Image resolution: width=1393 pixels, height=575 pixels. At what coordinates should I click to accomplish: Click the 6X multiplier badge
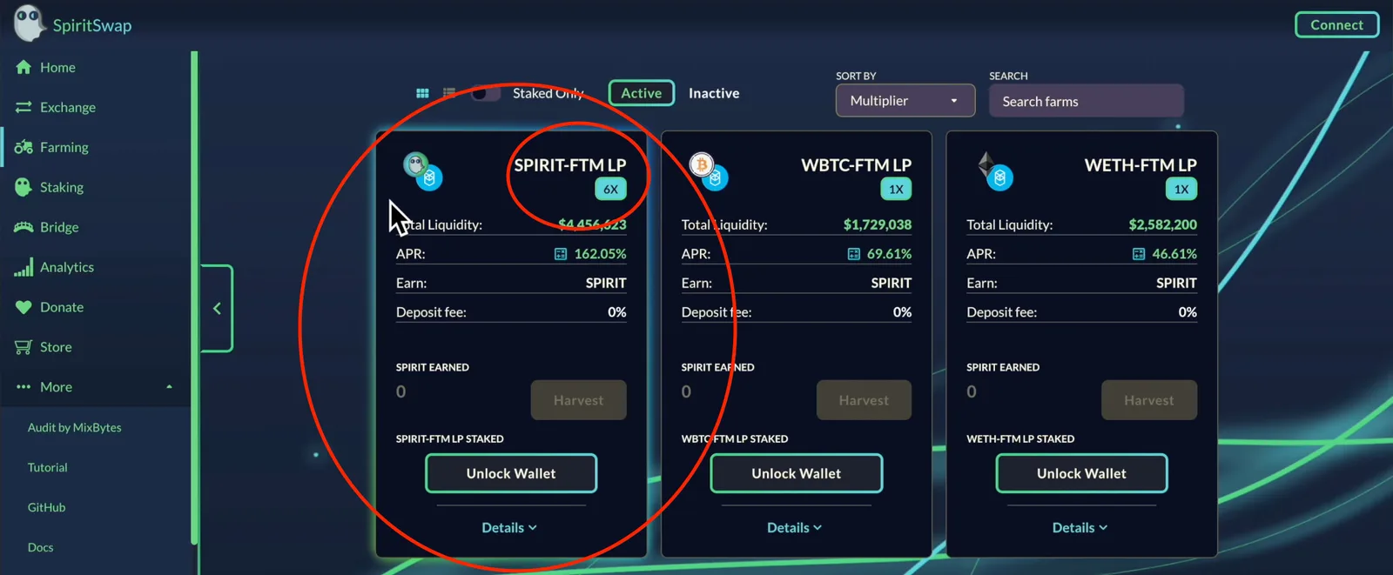610,189
